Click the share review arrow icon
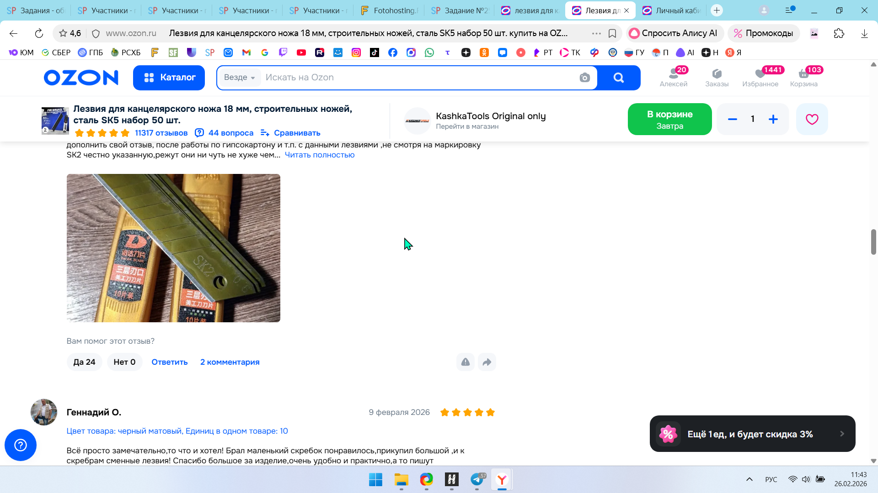This screenshot has height=493, width=878. 487,362
